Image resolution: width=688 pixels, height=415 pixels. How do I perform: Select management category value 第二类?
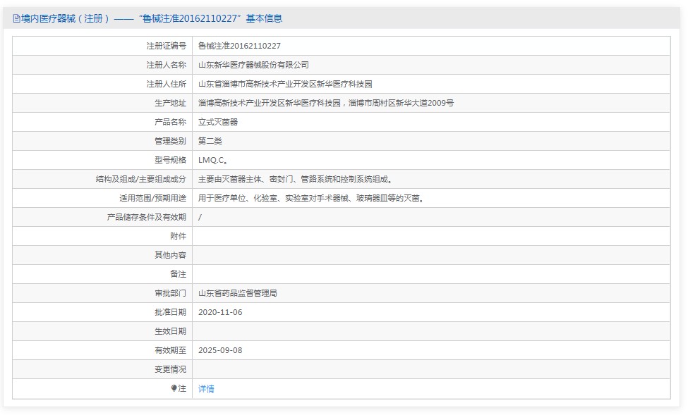(x=210, y=141)
